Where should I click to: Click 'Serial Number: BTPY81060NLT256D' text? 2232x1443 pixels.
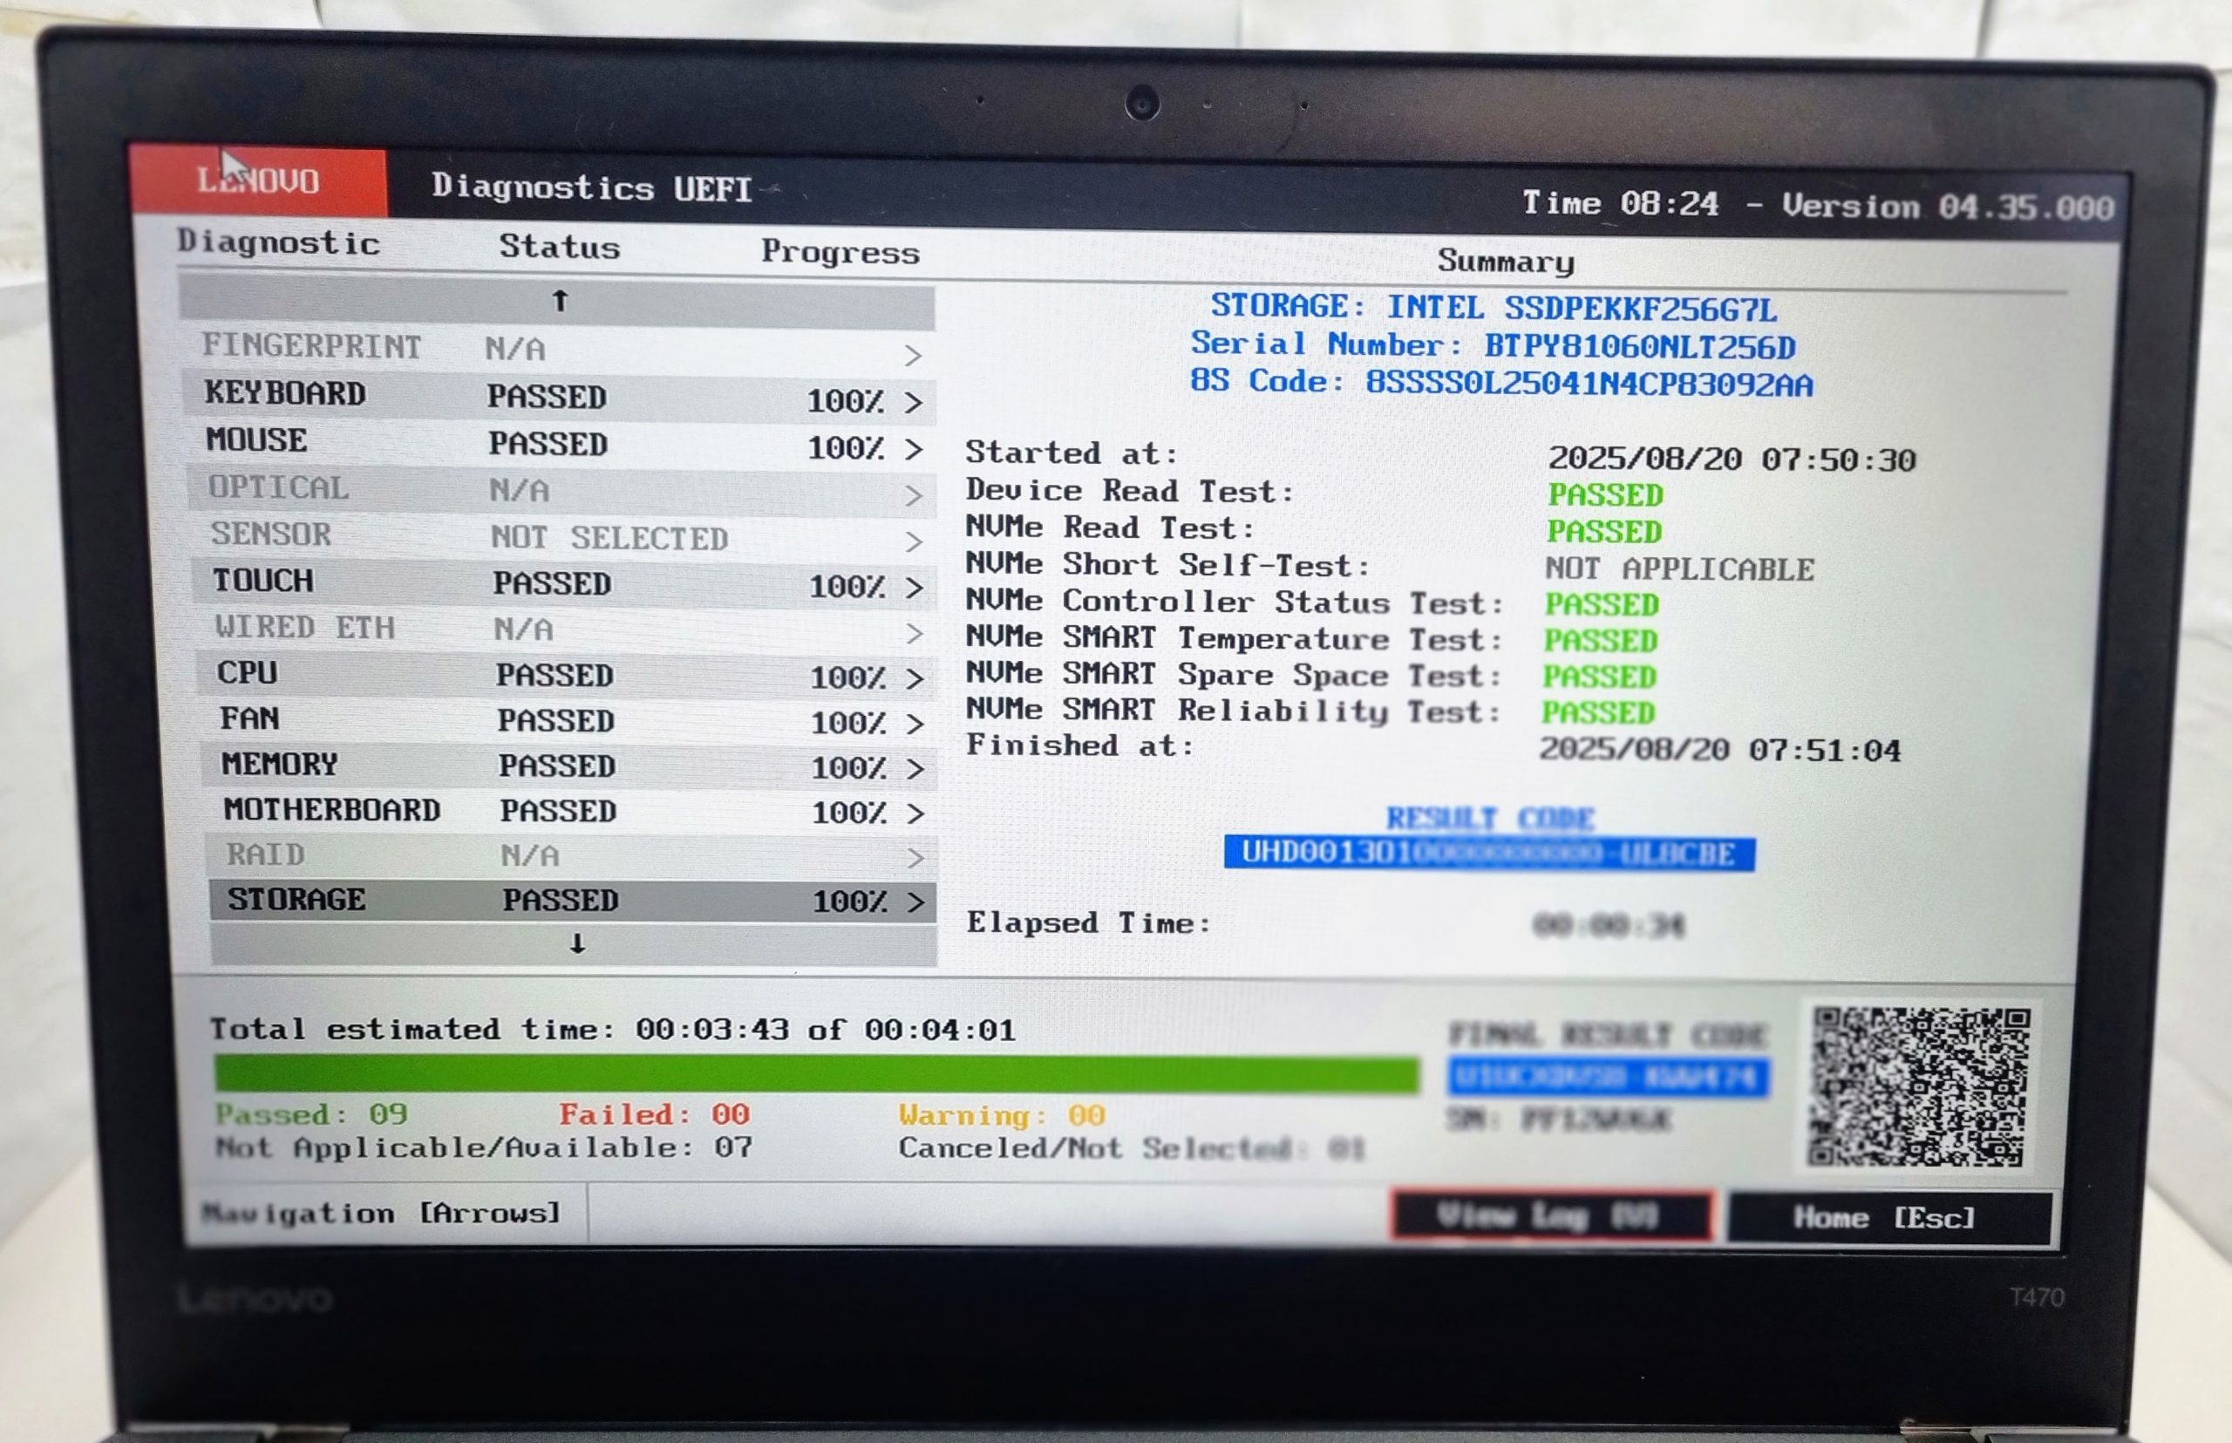coord(1493,346)
